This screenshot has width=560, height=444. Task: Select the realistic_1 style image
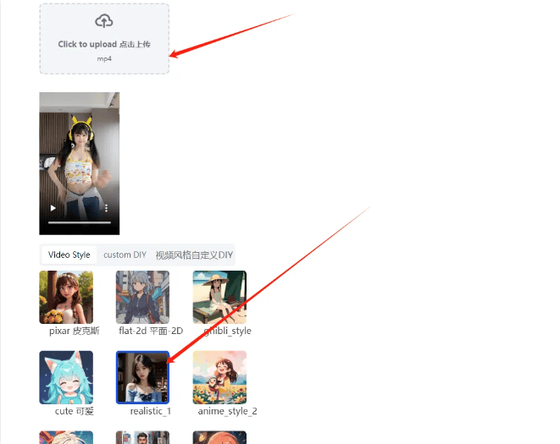142,377
